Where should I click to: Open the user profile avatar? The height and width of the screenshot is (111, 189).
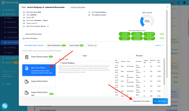click(184, 3)
